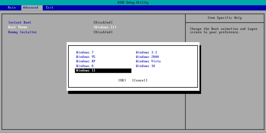Select the Advanced tab
The image size is (266, 133).
click(x=32, y=8)
